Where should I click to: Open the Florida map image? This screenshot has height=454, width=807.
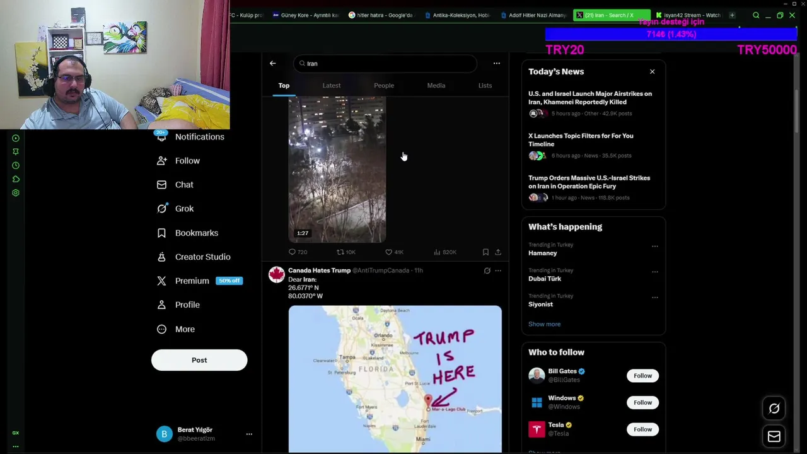click(395, 379)
